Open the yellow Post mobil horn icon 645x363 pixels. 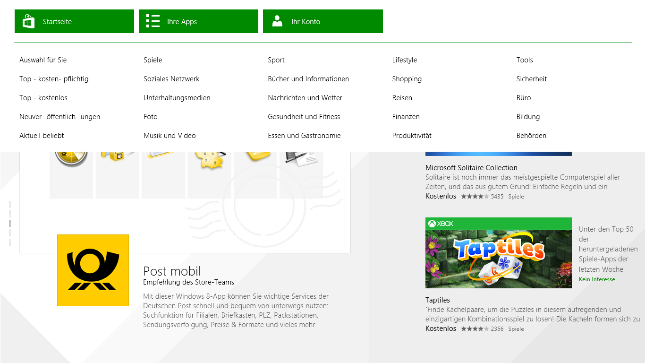coord(93,270)
